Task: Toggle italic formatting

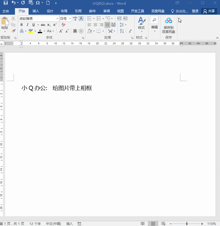Action: 27,25
